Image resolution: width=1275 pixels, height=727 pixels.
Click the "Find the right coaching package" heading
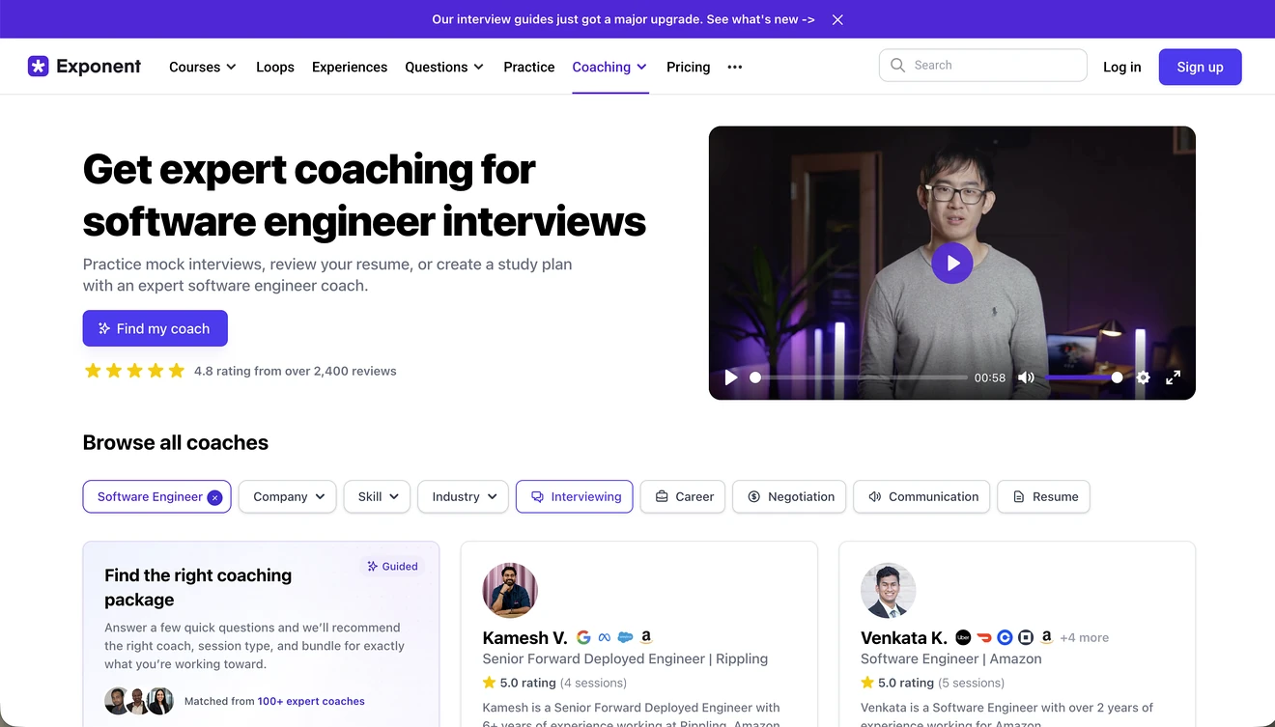tap(198, 587)
